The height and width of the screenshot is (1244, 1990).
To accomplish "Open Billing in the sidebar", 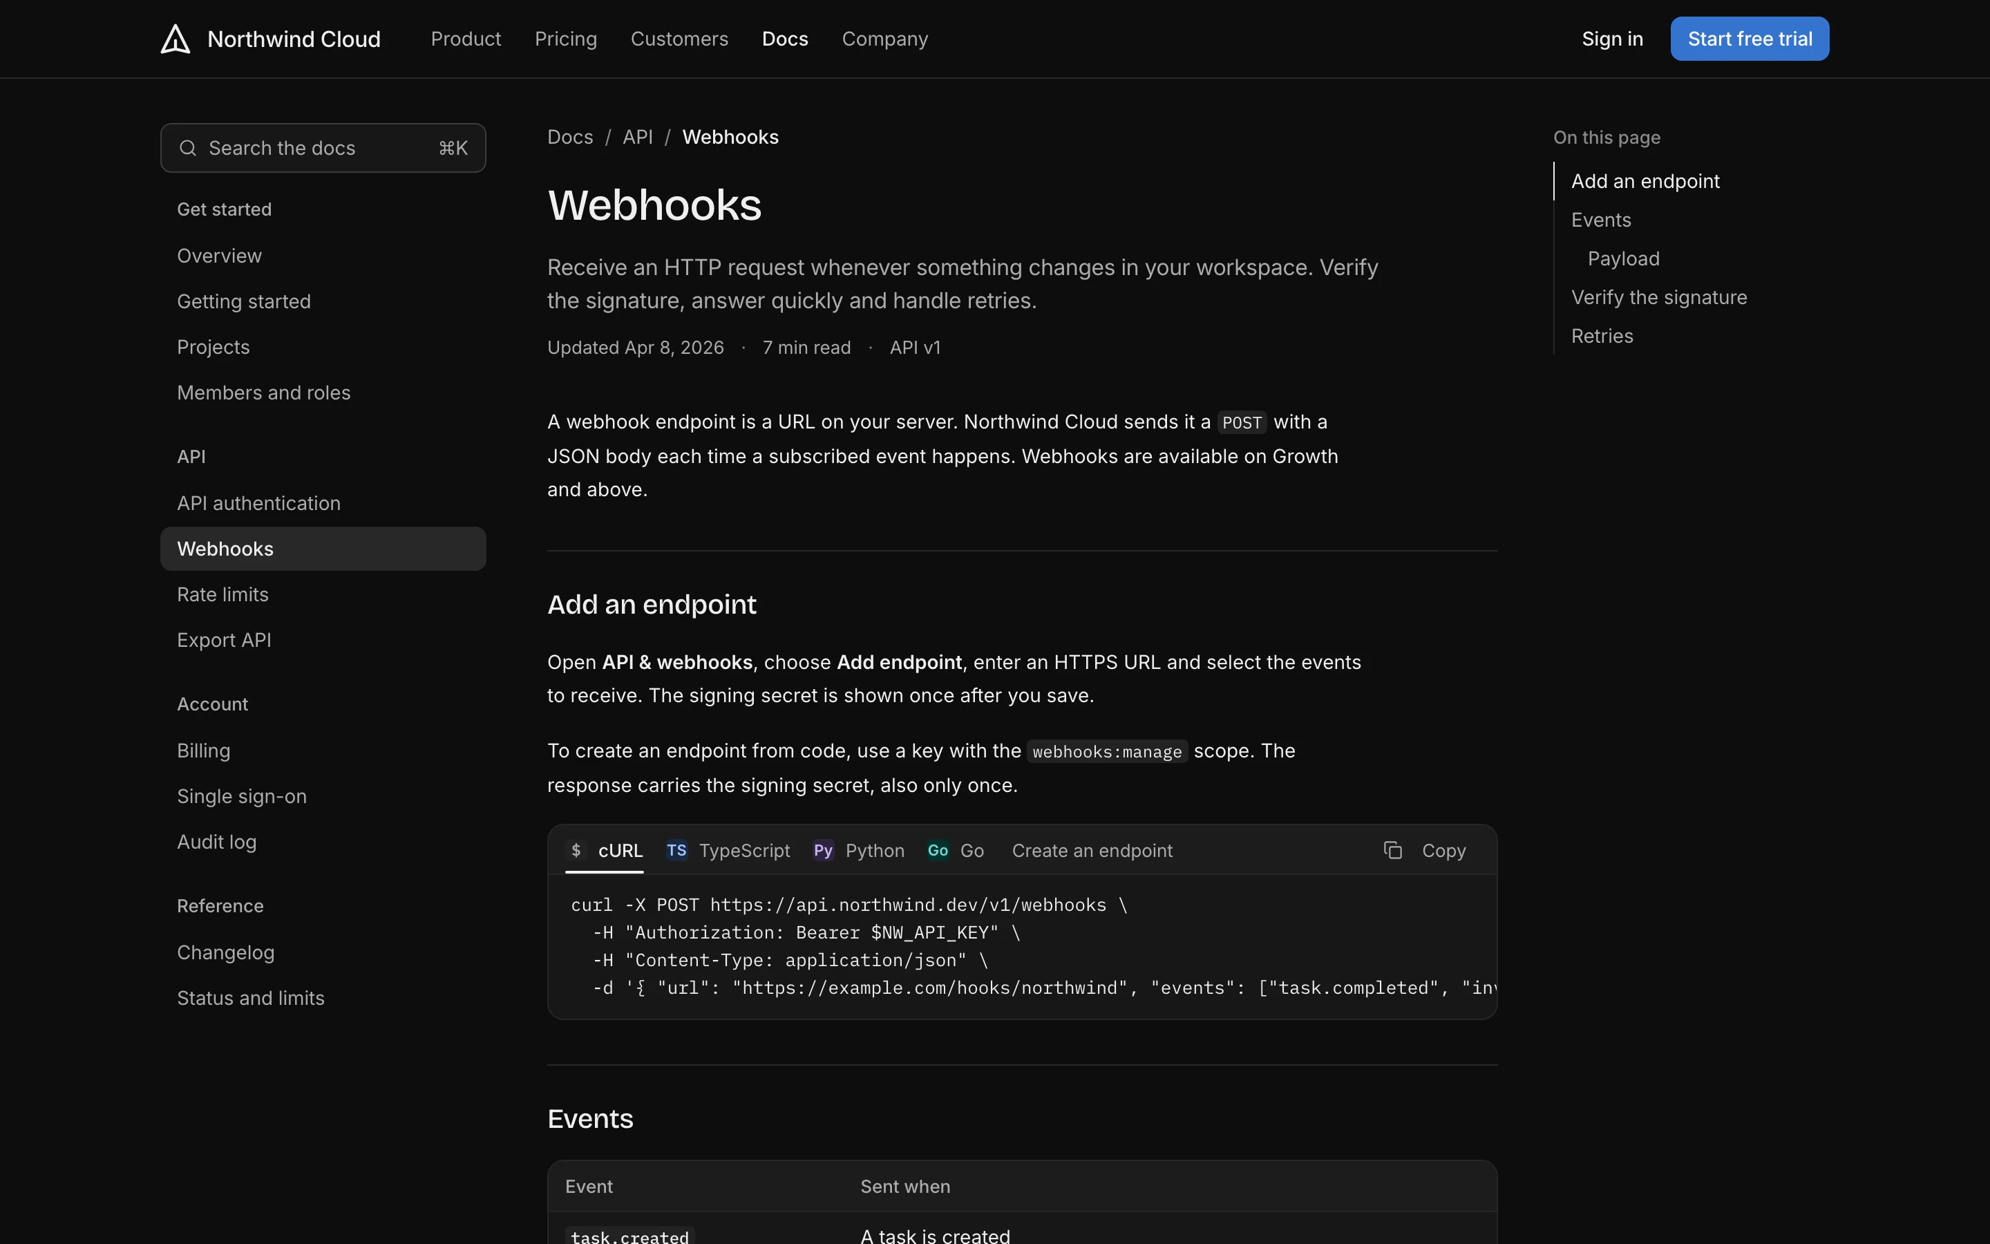I will (323, 751).
